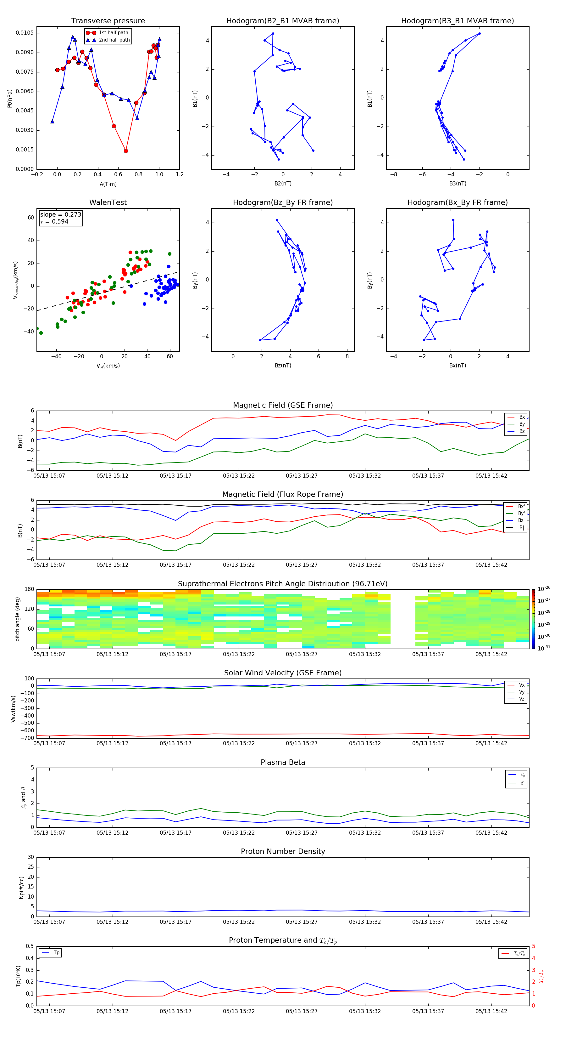Viewport: 566px width, 1039px height.
Task: Click the data gap in the pitch angle spectrogram
Action: [x=403, y=619]
